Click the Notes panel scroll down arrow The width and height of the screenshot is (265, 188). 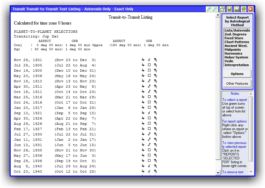coord(251,172)
